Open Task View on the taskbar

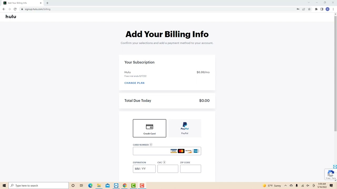click(81, 186)
